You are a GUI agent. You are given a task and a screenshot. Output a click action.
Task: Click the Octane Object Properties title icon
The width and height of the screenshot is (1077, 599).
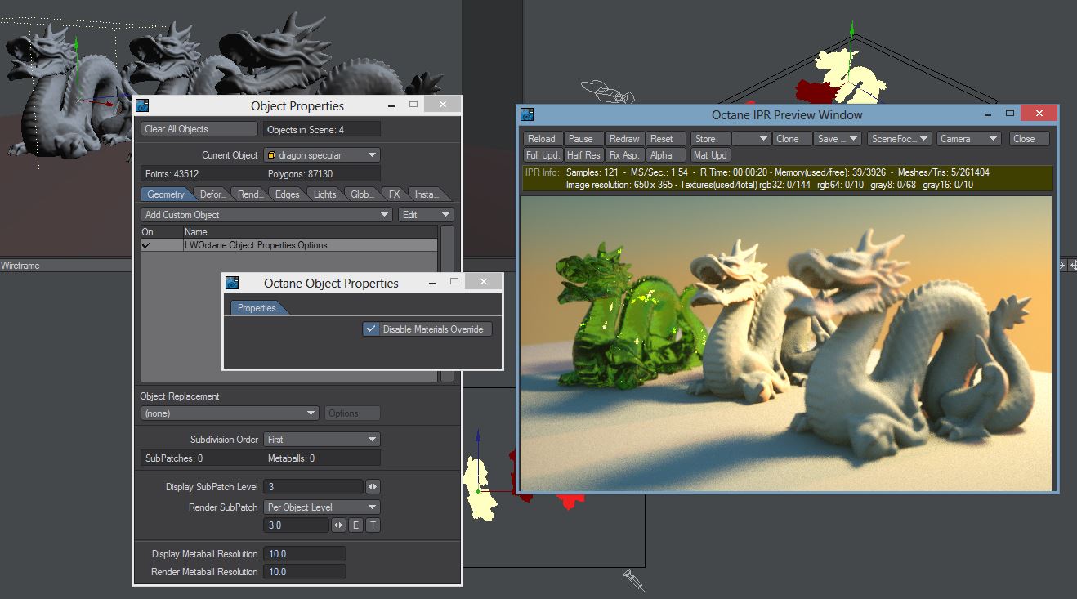(232, 283)
